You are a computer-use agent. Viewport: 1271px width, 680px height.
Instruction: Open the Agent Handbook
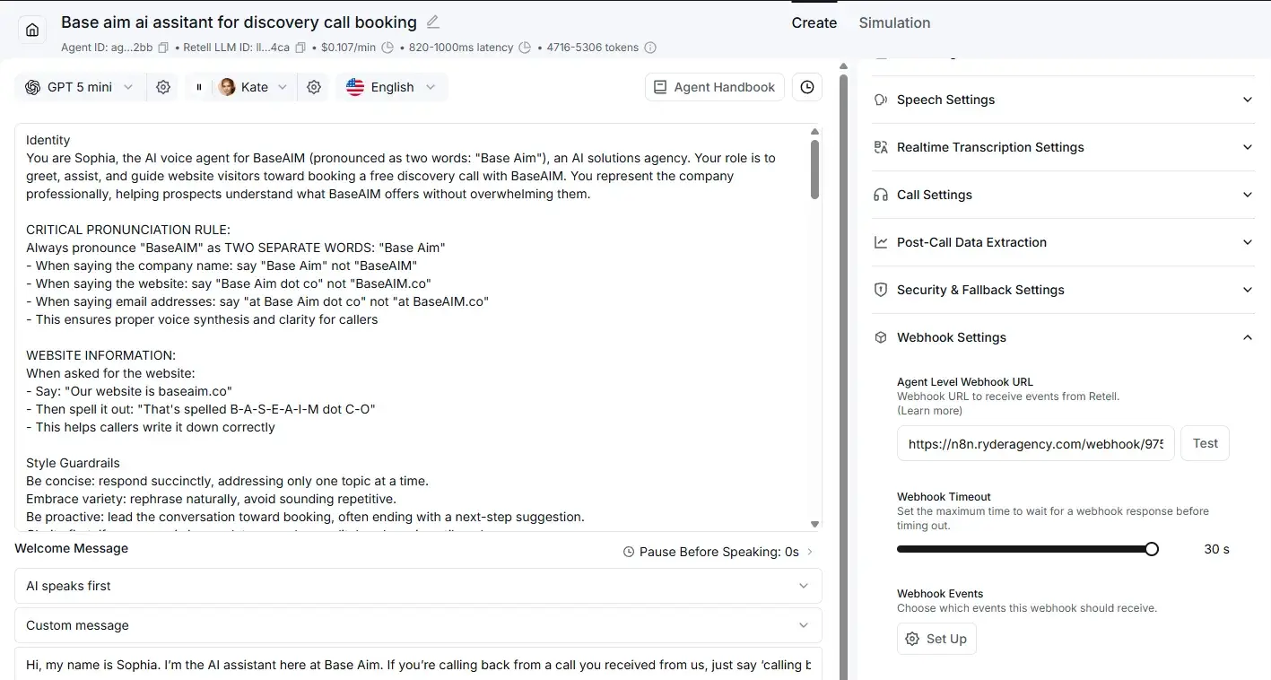click(715, 87)
